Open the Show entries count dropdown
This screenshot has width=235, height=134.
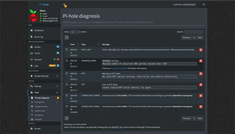(x=75, y=32)
